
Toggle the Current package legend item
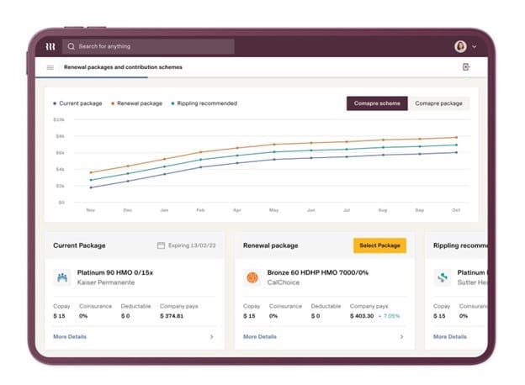[78, 103]
